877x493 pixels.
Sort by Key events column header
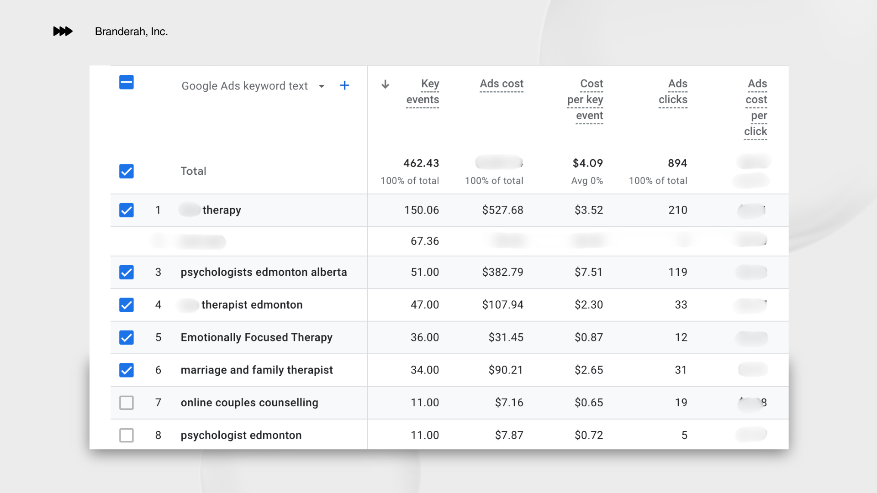423,92
